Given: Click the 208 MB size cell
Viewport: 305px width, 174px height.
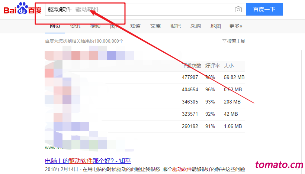Looking at the screenshot, I should 232,102.
